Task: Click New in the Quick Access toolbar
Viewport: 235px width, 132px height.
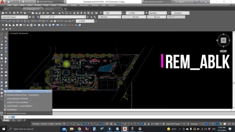Action: (8, 2)
